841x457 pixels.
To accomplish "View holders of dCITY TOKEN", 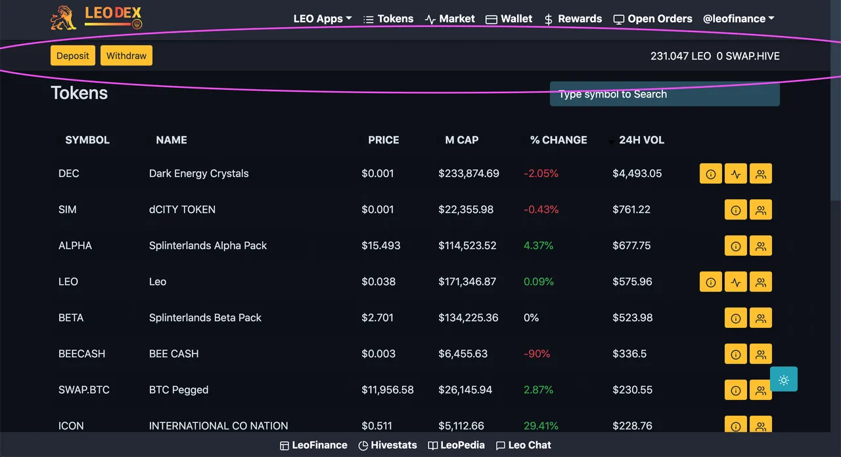I will tap(761, 210).
